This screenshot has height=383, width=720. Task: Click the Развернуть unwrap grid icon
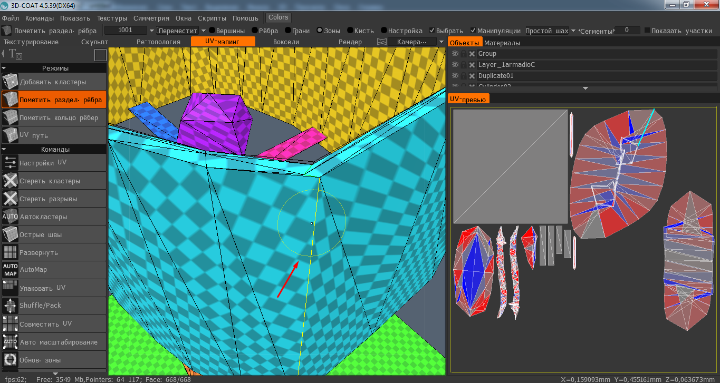[10, 252]
